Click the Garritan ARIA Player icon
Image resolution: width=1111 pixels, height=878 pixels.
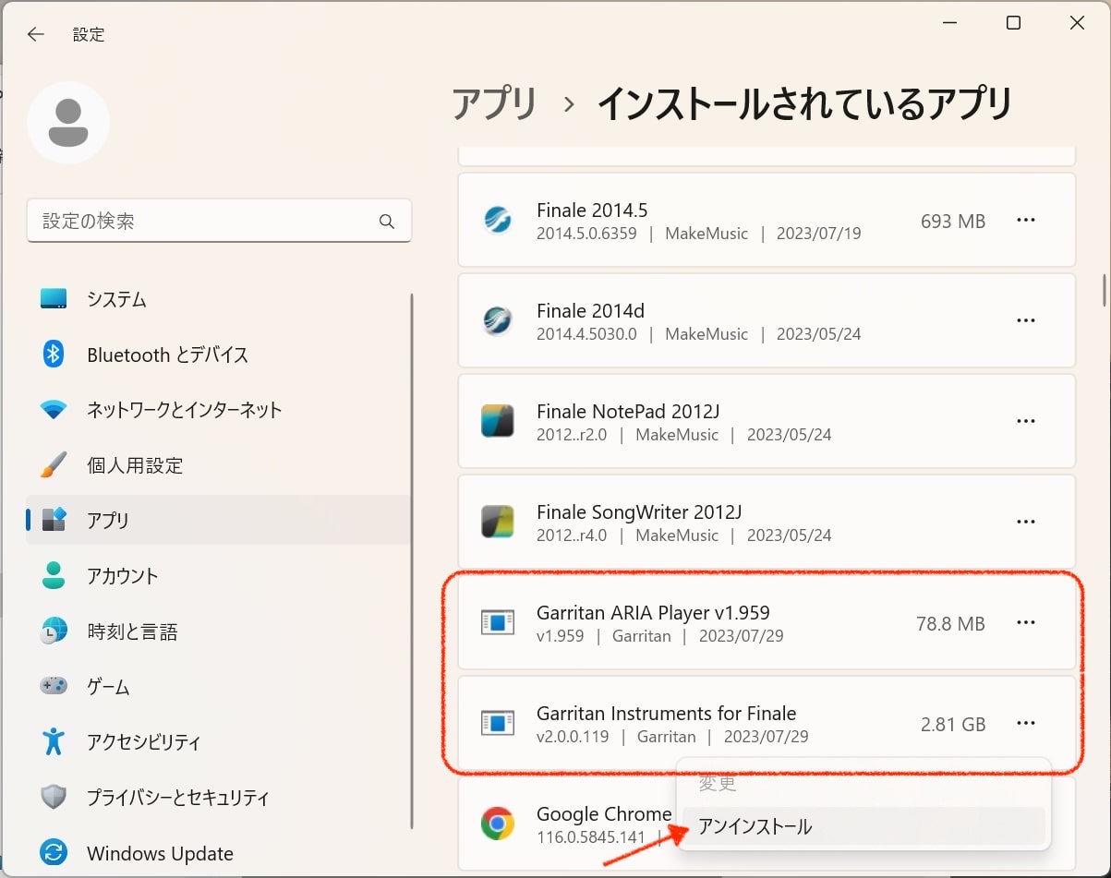pyautogui.click(x=498, y=623)
